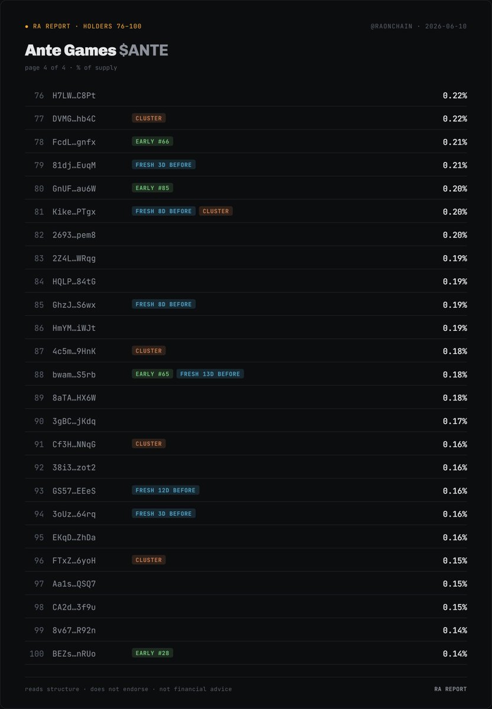This screenshot has height=709, width=492.
Task: Click FRESH 8D BEFORE tag on GhzJ…S6wx row
Action: tap(164, 304)
